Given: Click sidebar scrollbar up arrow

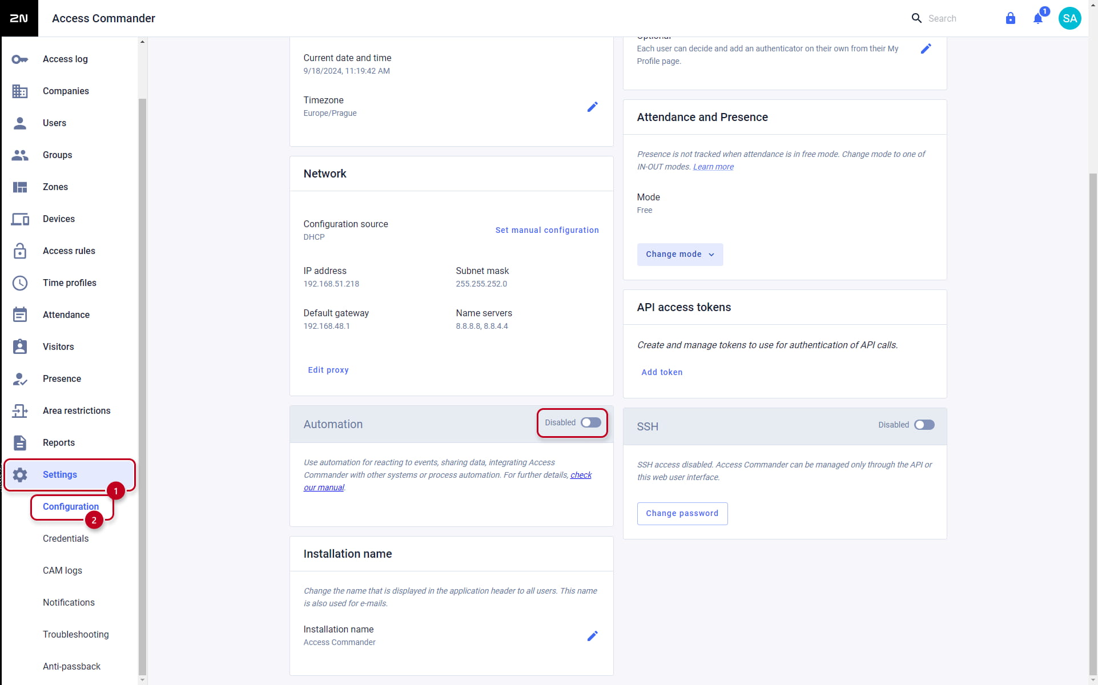Looking at the screenshot, I should [x=142, y=42].
